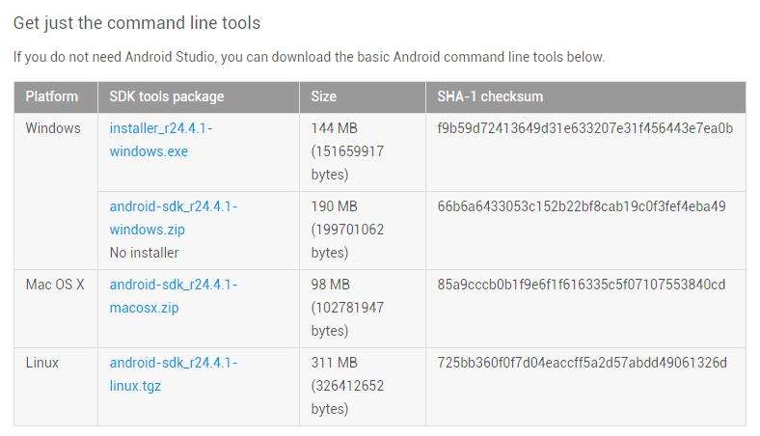Select the SDK tools package header

[167, 96]
